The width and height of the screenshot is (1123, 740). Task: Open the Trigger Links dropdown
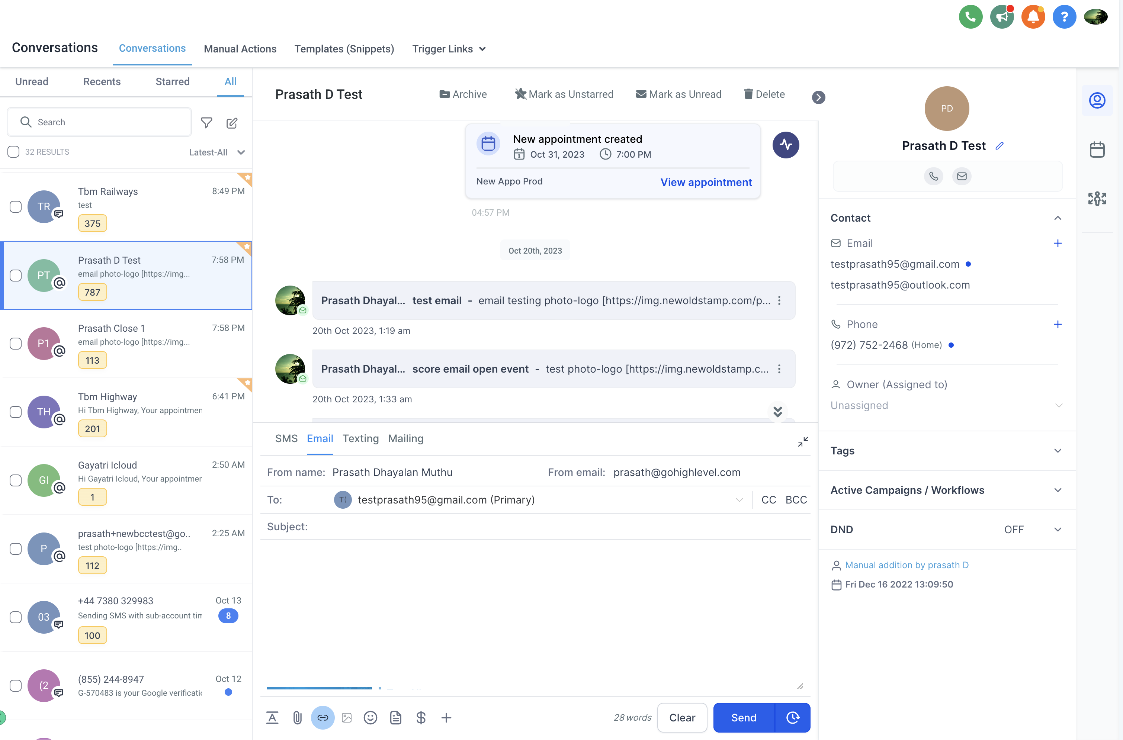click(449, 49)
